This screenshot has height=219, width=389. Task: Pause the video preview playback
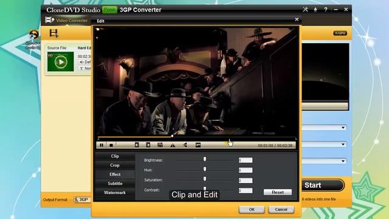click(102, 145)
